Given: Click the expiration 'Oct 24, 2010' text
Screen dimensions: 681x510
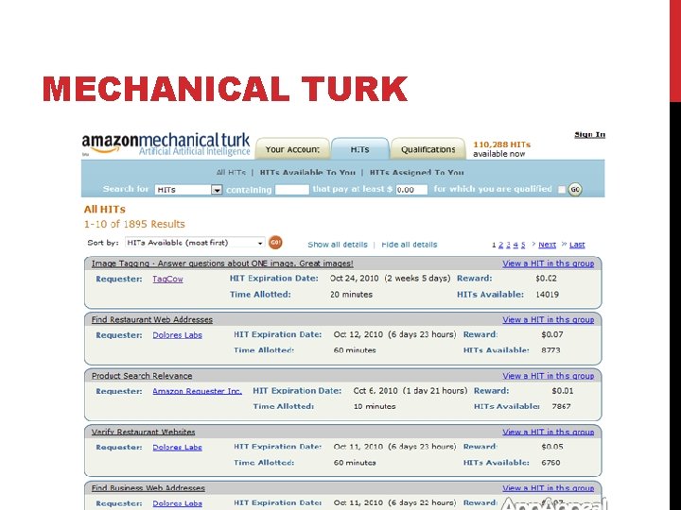Looking at the screenshot, I should 355,279.
